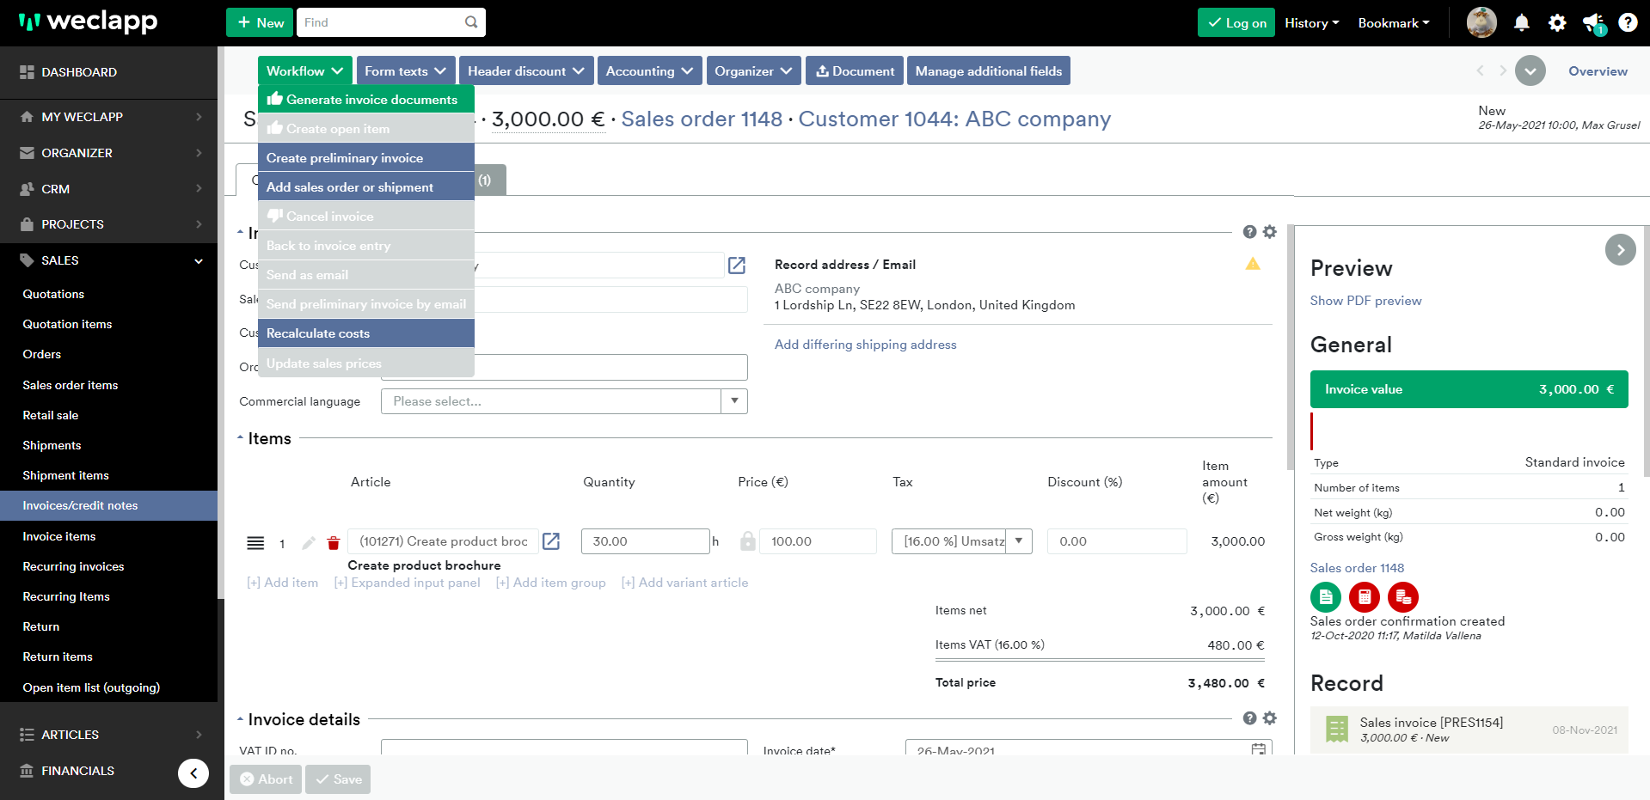The image size is (1650, 800).
Task: Open help for the invoice section
Action: [x=1249, y=232]
